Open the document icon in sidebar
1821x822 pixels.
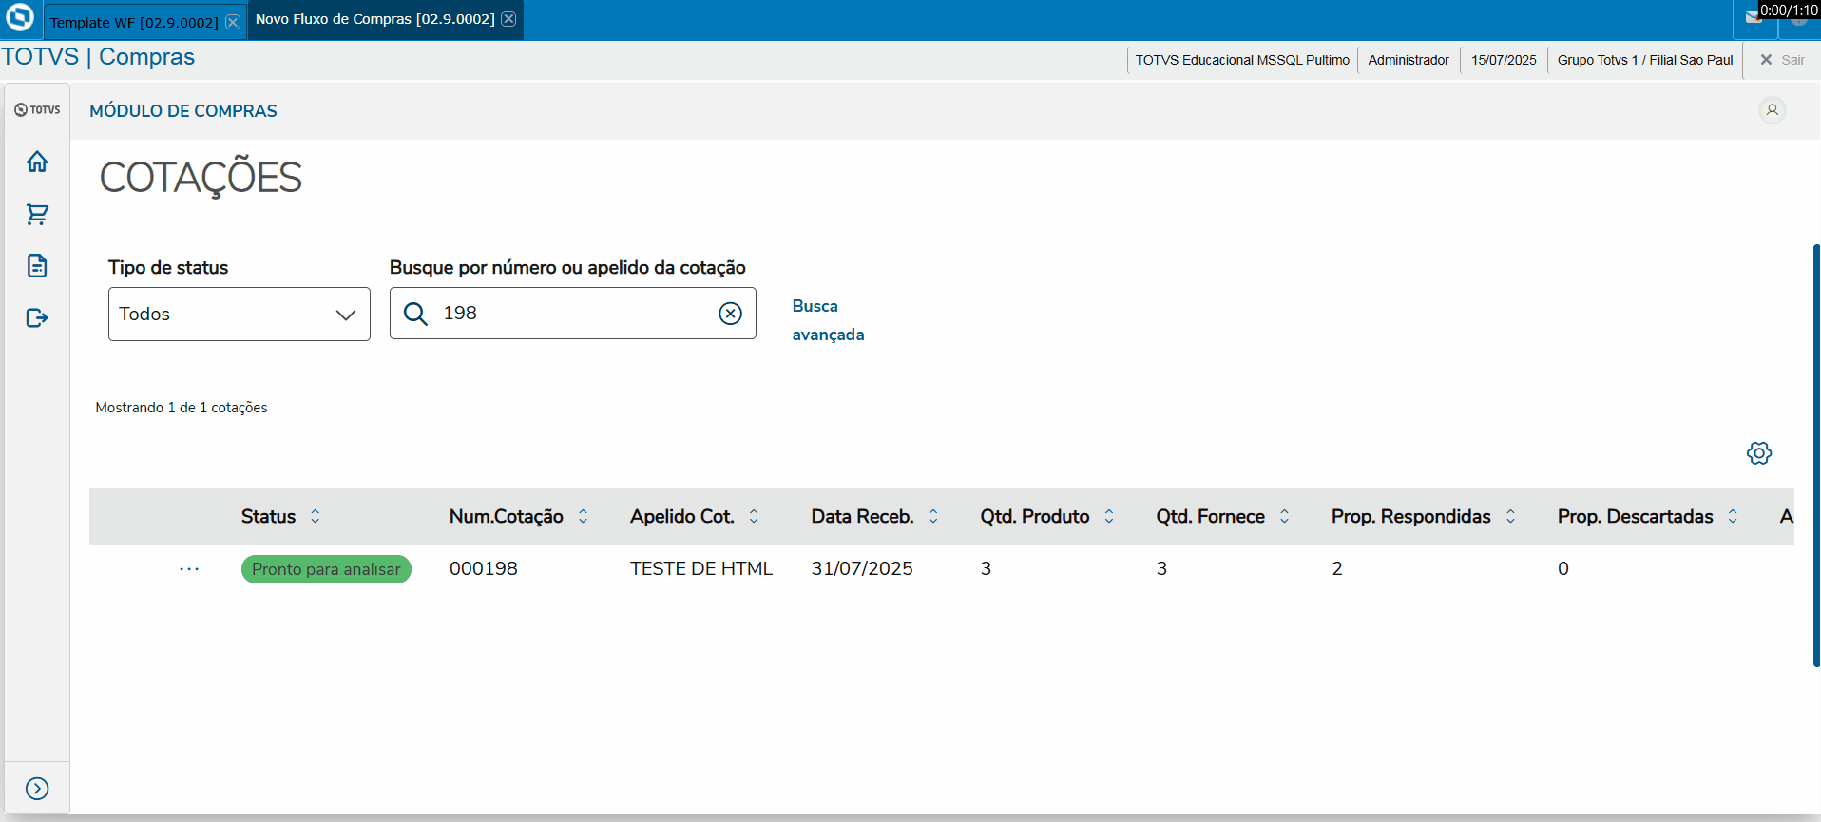(37, 266)
